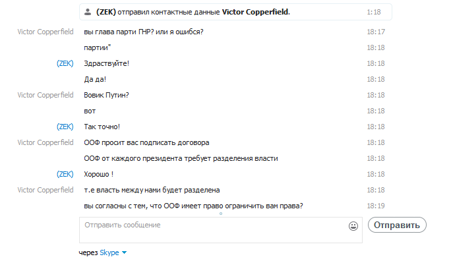The width and height of the screenshot is (451, 265).
Task: Click message ООФ просит вас подписать договора
Action: coord(147,142)
